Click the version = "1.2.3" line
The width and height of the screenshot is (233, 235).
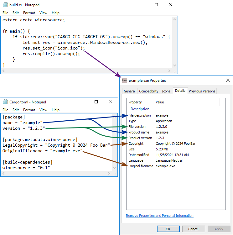[x=24, y=128]
